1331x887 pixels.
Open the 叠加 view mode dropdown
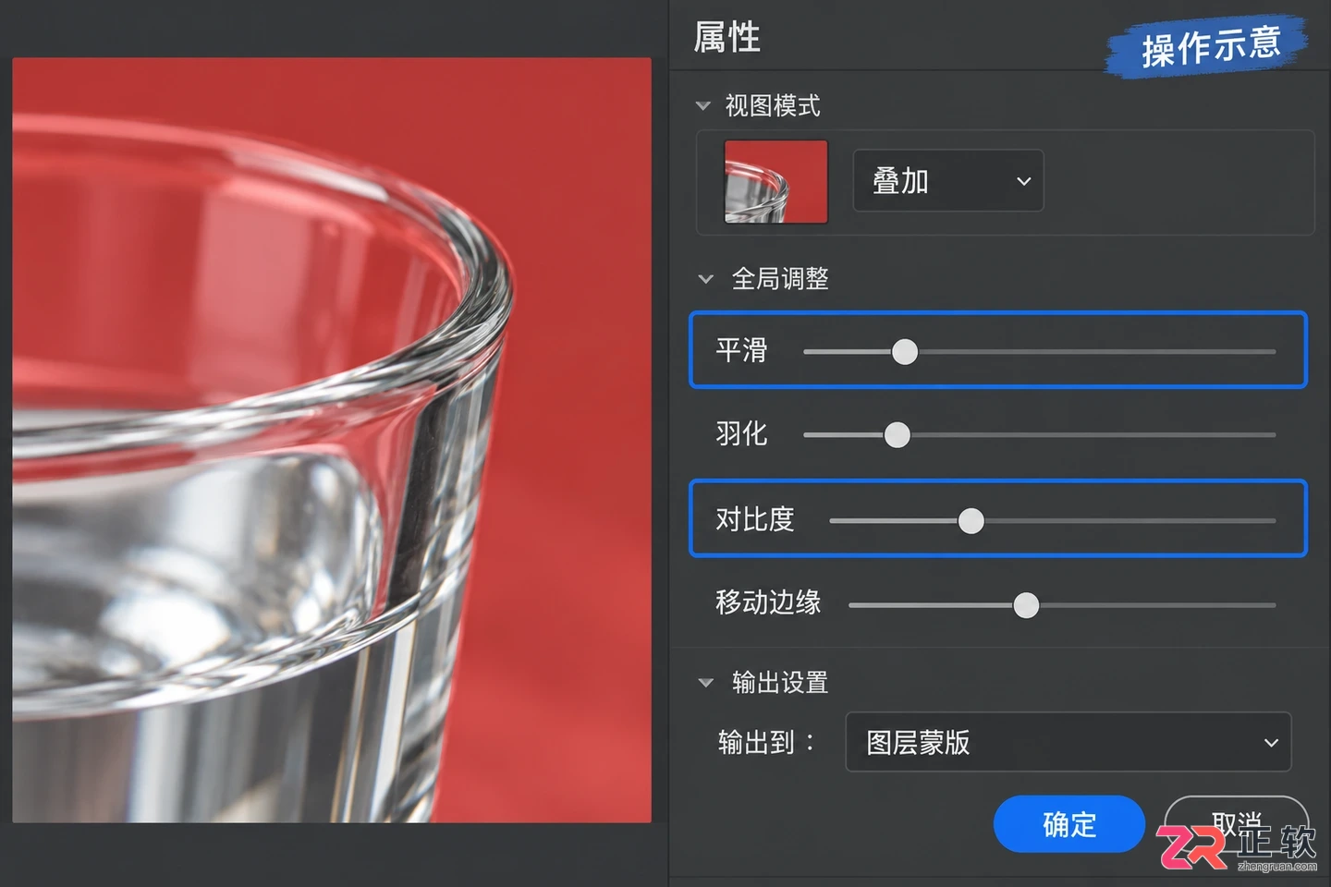click(x=948, y=181)
